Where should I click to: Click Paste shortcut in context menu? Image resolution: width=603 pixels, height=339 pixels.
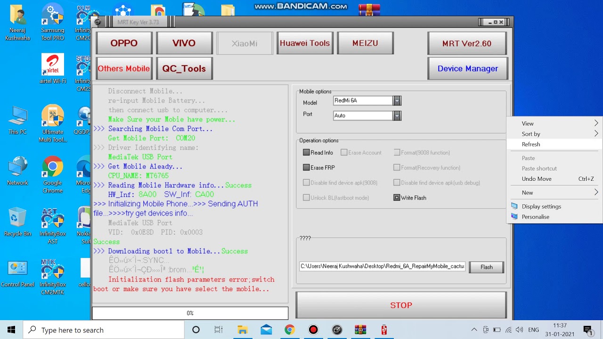(x=555, y=169)
